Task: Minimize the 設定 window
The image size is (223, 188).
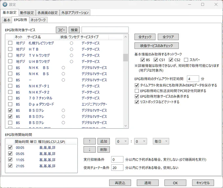Action: point(190,4)
